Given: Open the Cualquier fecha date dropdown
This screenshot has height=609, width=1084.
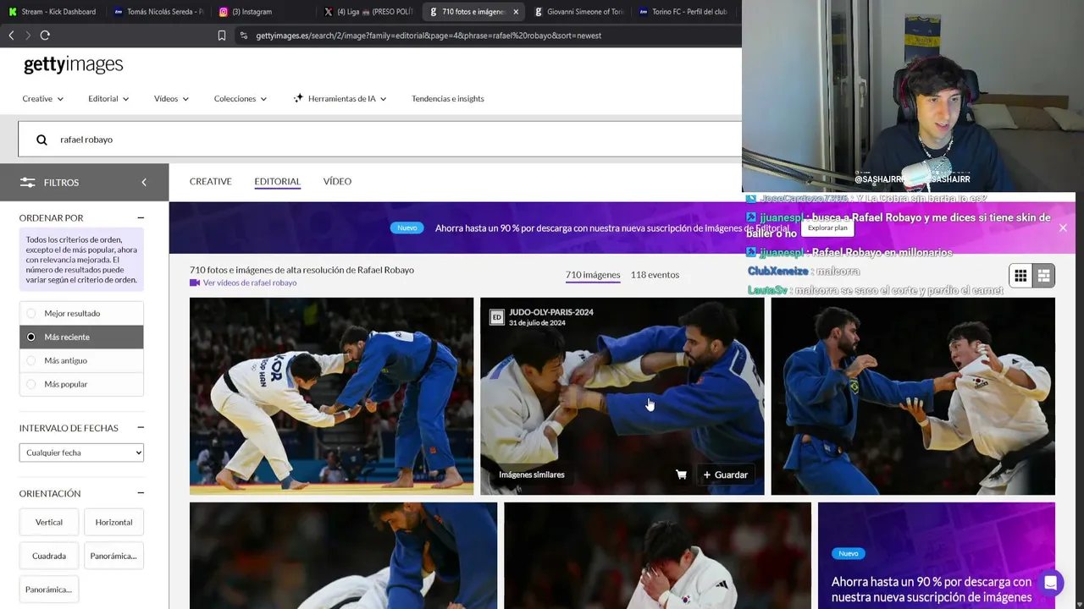Looking at the screenshot, I should coord(81,453).
